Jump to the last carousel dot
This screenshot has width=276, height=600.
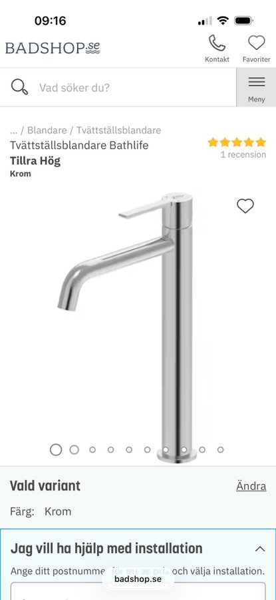[x=220, y=449]
